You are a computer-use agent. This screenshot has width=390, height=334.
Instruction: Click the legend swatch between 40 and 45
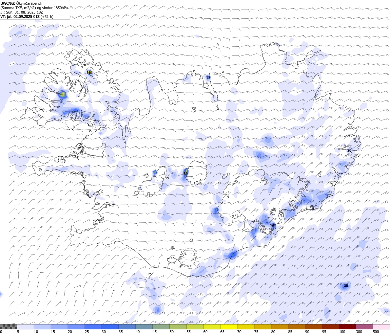coord(144,327)
